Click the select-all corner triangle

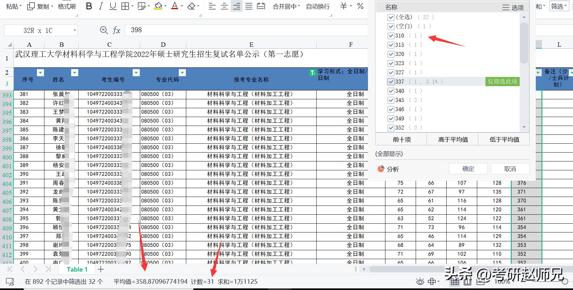(x=9, y=44)
